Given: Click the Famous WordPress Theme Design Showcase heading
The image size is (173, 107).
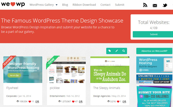Looking at the screenshot, I should [62, 20].
